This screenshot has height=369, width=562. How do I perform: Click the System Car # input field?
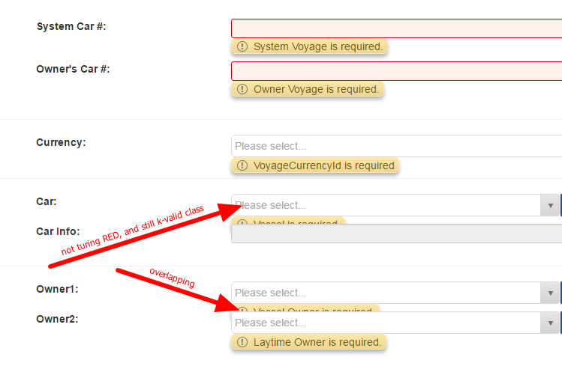pos(396,28)
